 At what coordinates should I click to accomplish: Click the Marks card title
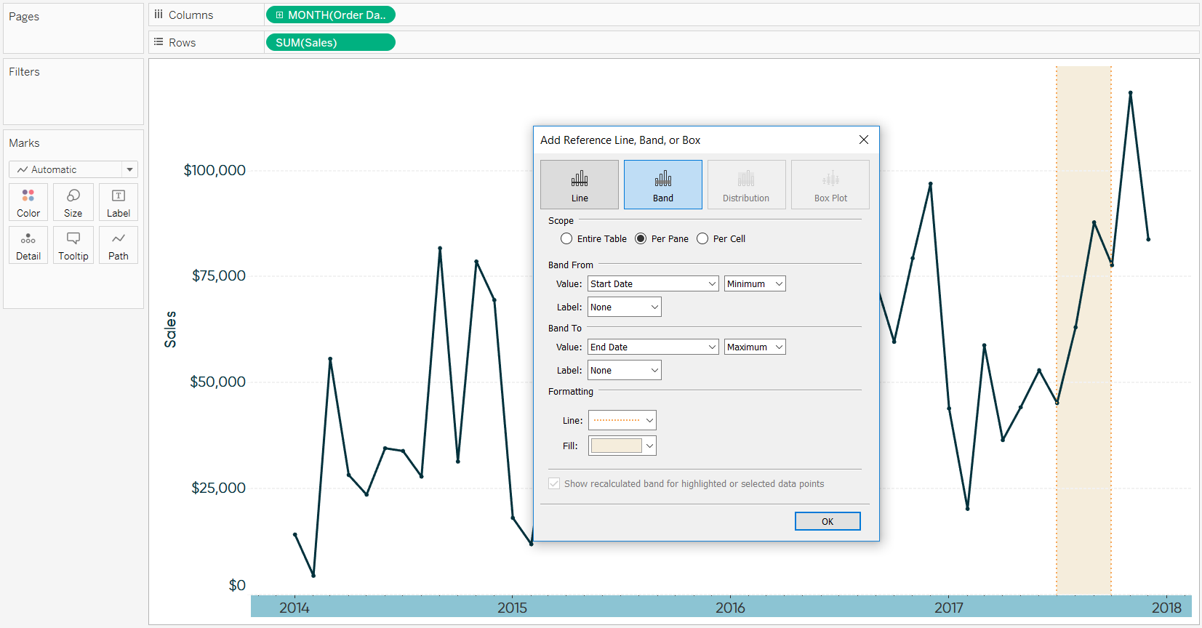pos(24,143)
